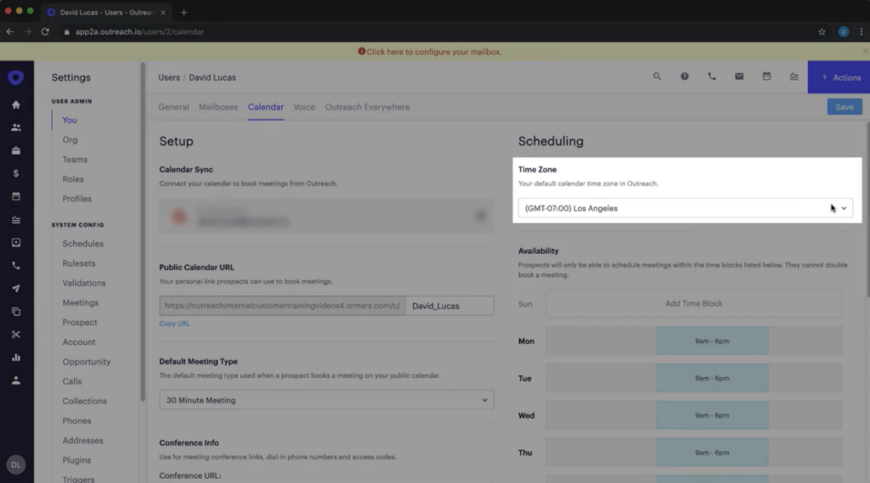
Task: Bookmark page with browser star icon
Action: (822, 31)
